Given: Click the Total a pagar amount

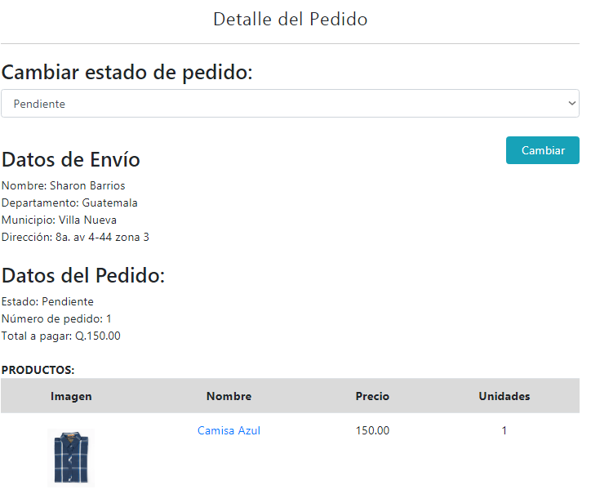Looking at the screenshot, I should tap(61, 336).
